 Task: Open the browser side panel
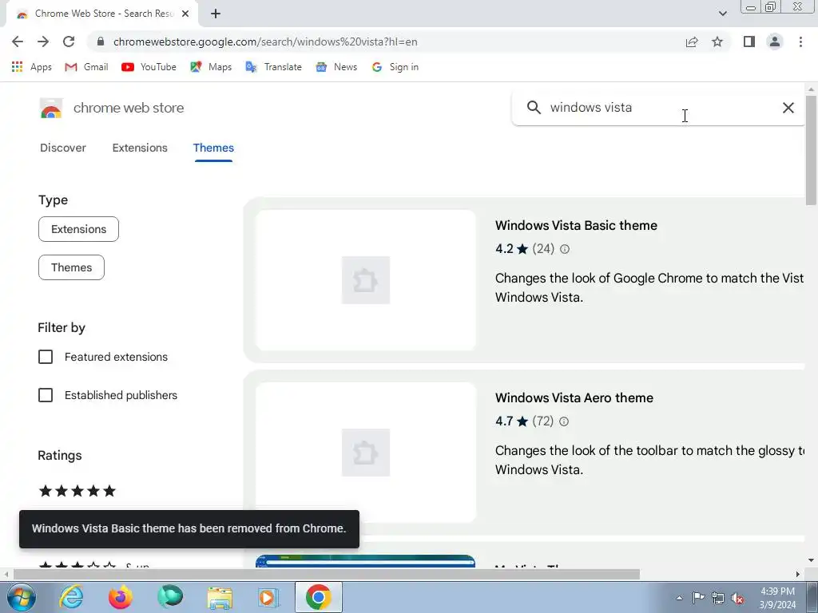(x=749, y=42)
